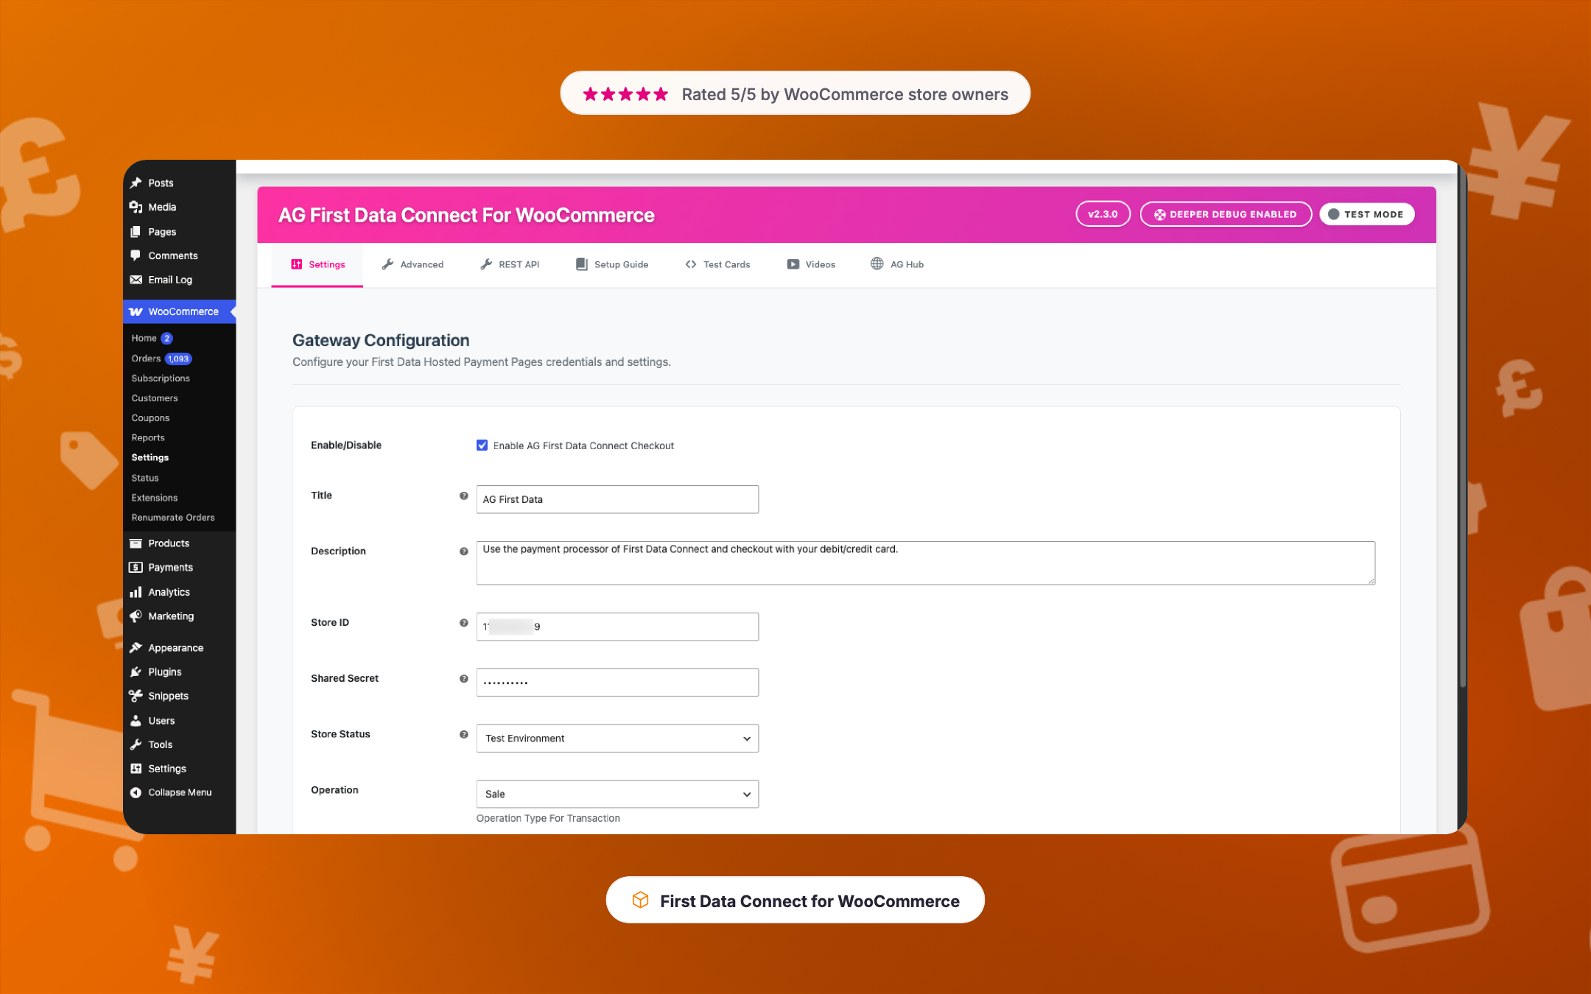The height and width of the screenshot is (994, 1591).
Task: Click the Title input field
Action: pos(617,499)
